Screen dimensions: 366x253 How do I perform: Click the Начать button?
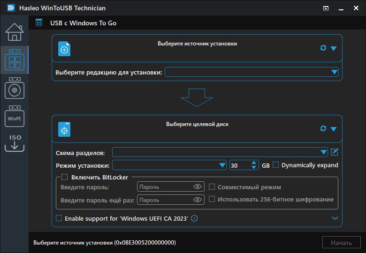pyautogui.click(x=341, y=243)
